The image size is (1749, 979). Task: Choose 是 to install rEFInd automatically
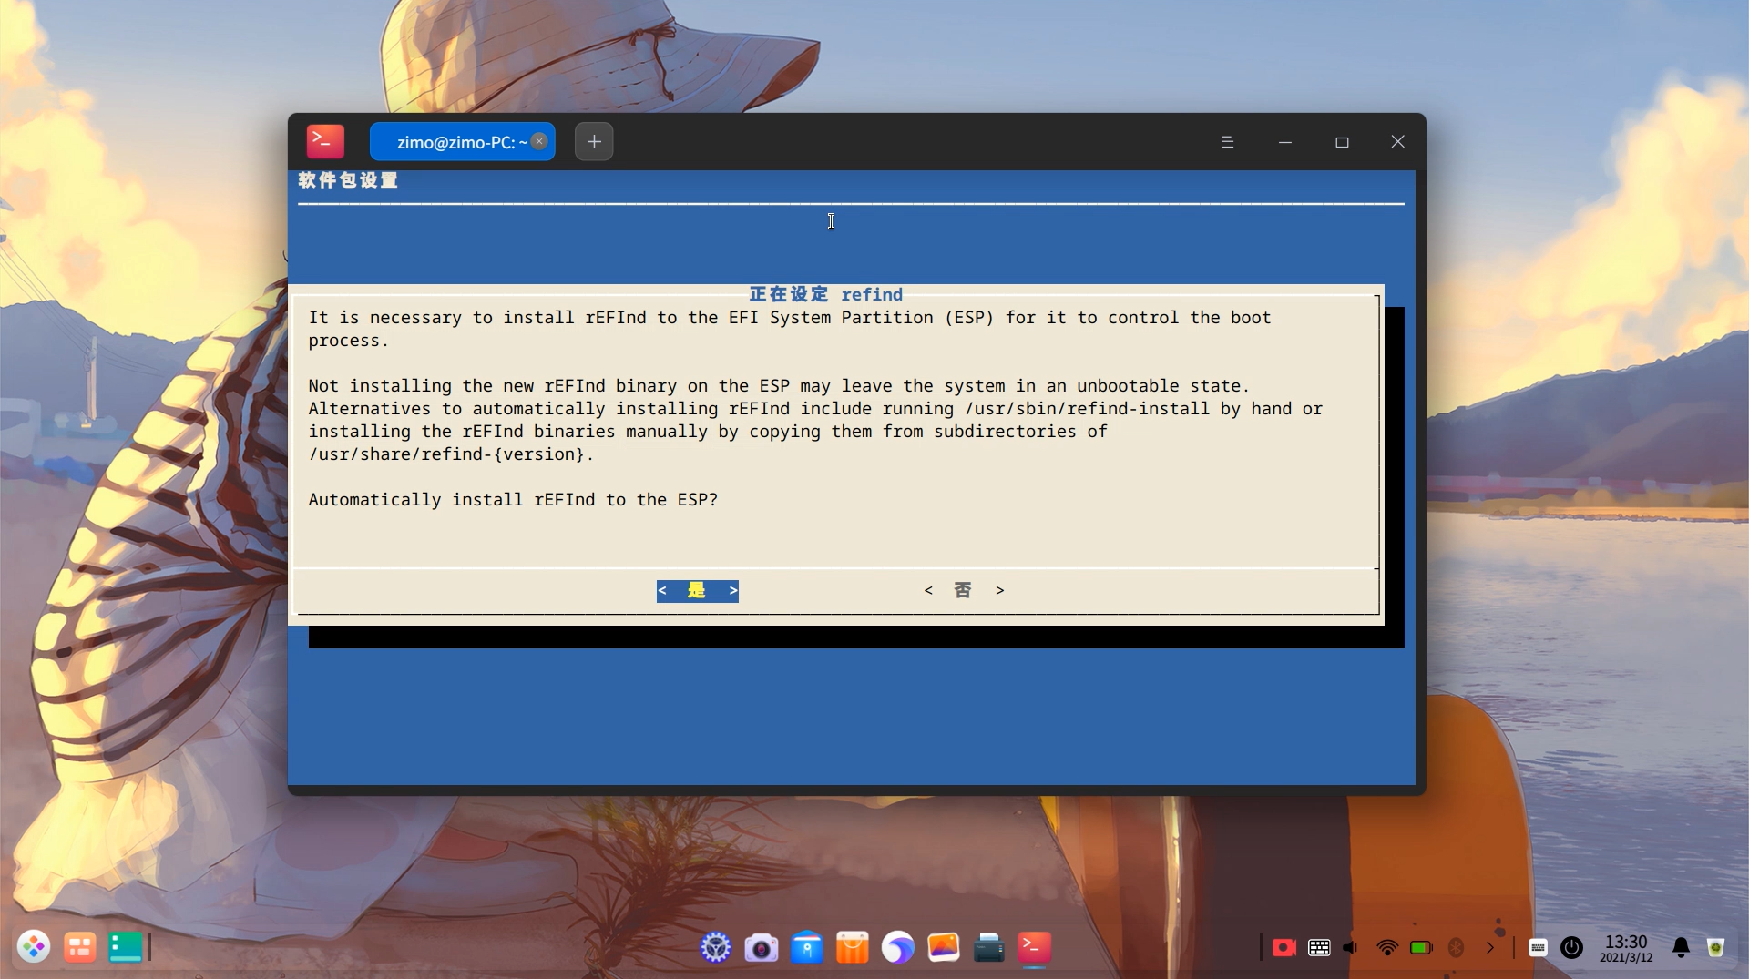696,590
